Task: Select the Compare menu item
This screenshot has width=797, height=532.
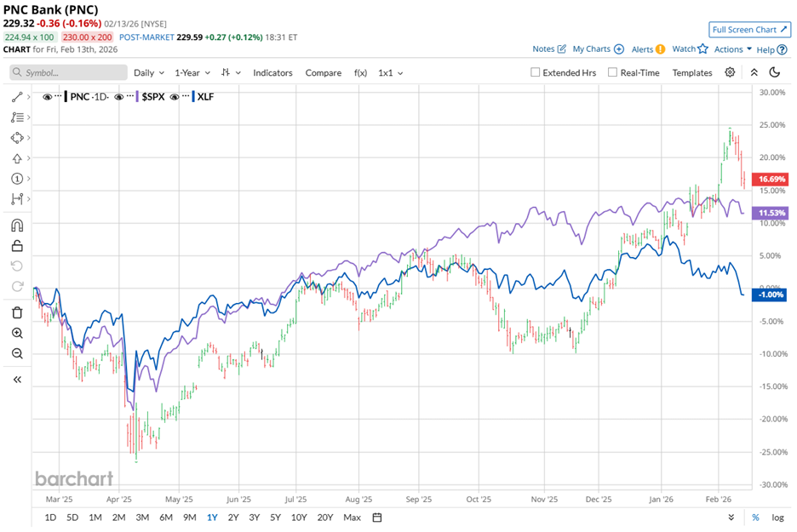Action: [x=324, y=73]
